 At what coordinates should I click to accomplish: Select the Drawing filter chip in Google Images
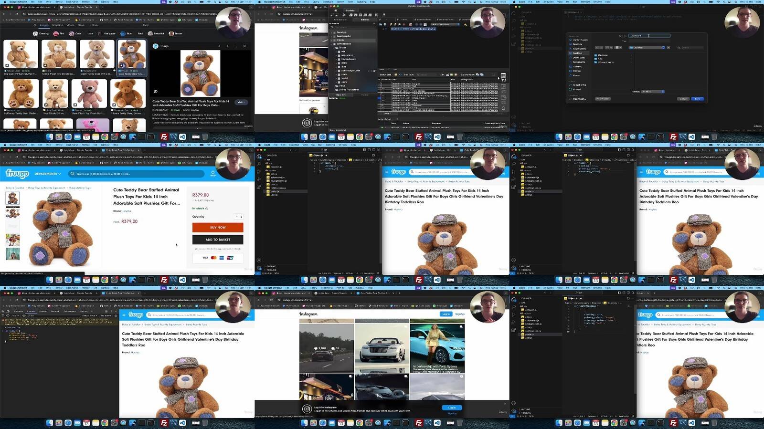[x=41, y=34]
